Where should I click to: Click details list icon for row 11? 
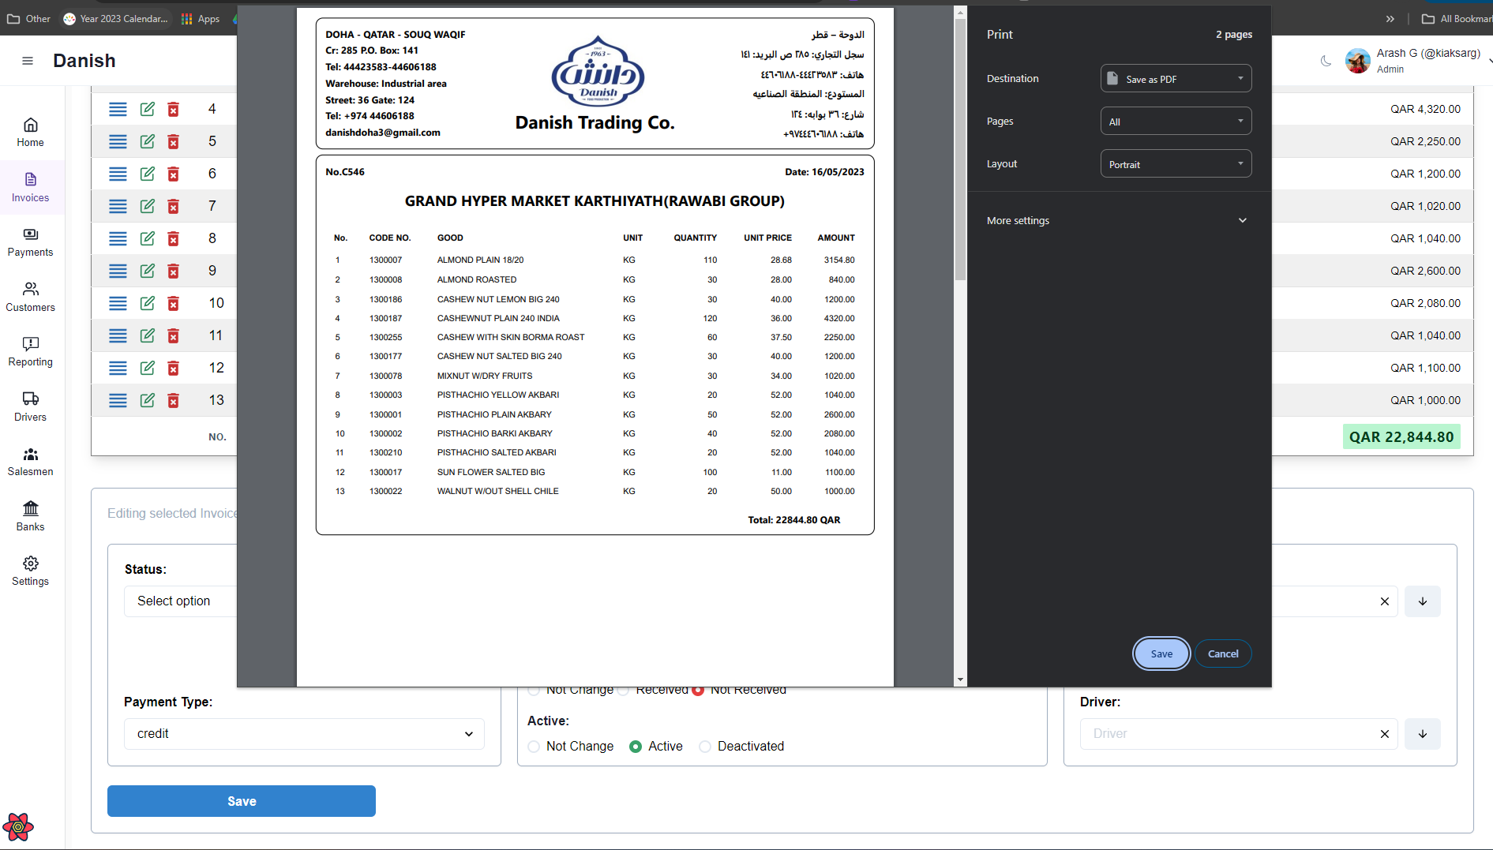click(118, 335)
